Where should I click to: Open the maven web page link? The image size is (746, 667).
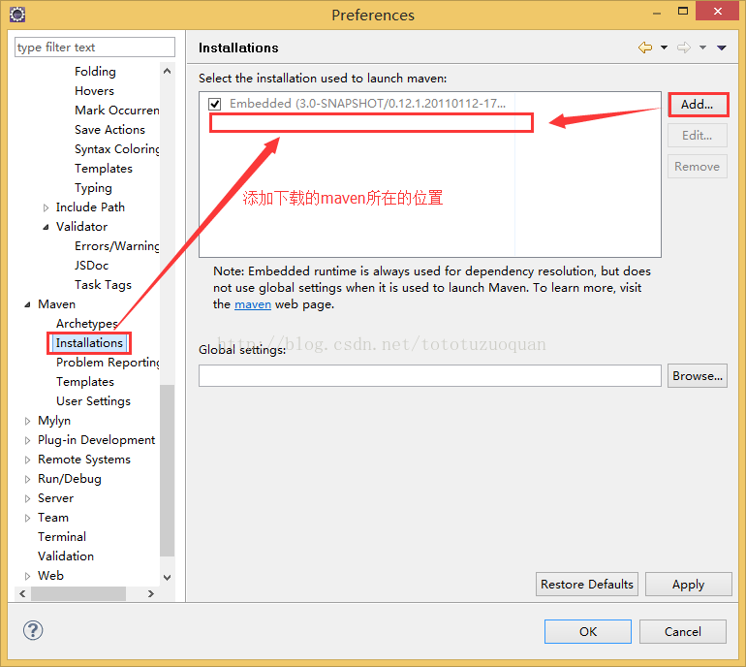click(x=253, y=304)
